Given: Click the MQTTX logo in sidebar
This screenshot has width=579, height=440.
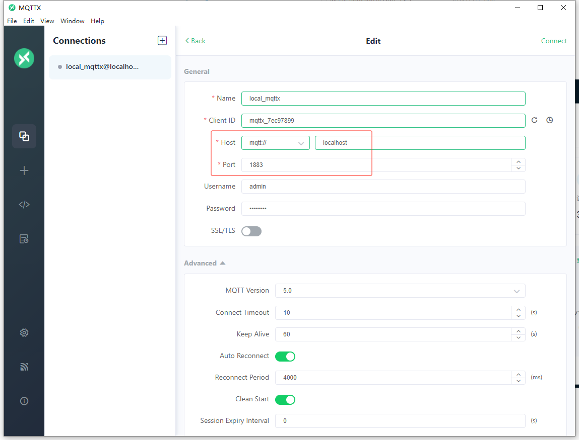Looking at the screenshot, I should (x=24, y=58).
